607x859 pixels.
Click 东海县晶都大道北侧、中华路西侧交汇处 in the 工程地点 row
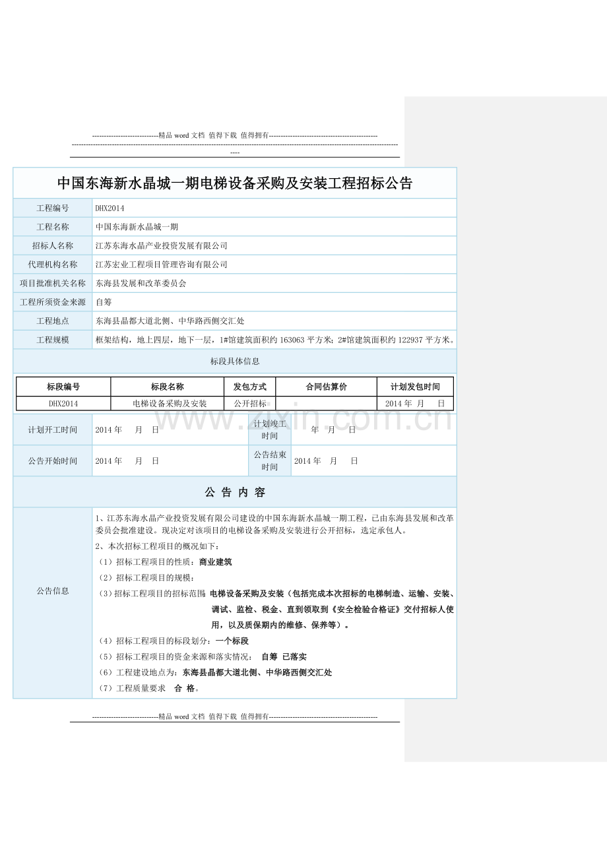[170, 321]
